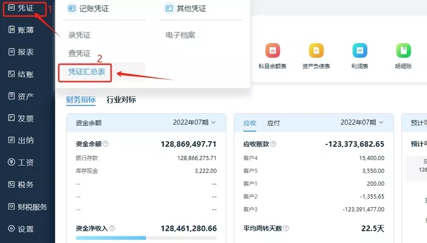Screen dimensions: 427x243
Task: Click the 报表 sidebar icon
Action: pyautogui.click(x=12, y=52)
